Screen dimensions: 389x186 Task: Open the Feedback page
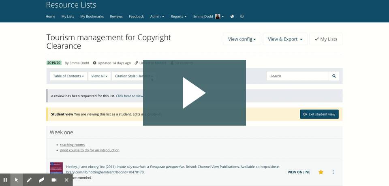click(137, 16)
